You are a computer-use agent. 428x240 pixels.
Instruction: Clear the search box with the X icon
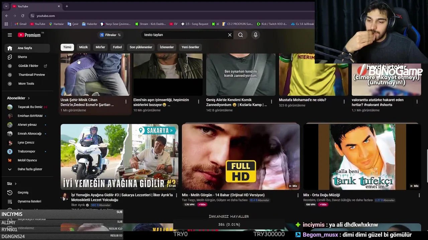pos(230,35)
